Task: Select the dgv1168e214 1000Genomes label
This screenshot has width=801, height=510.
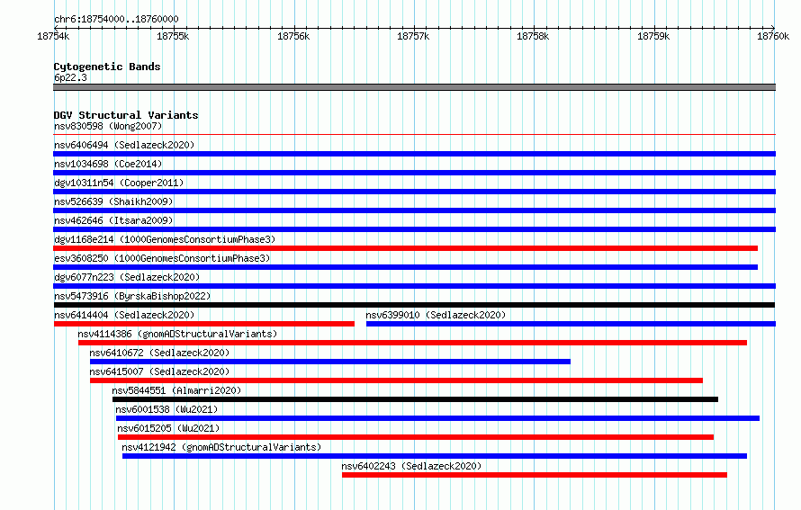Action: 165,239
